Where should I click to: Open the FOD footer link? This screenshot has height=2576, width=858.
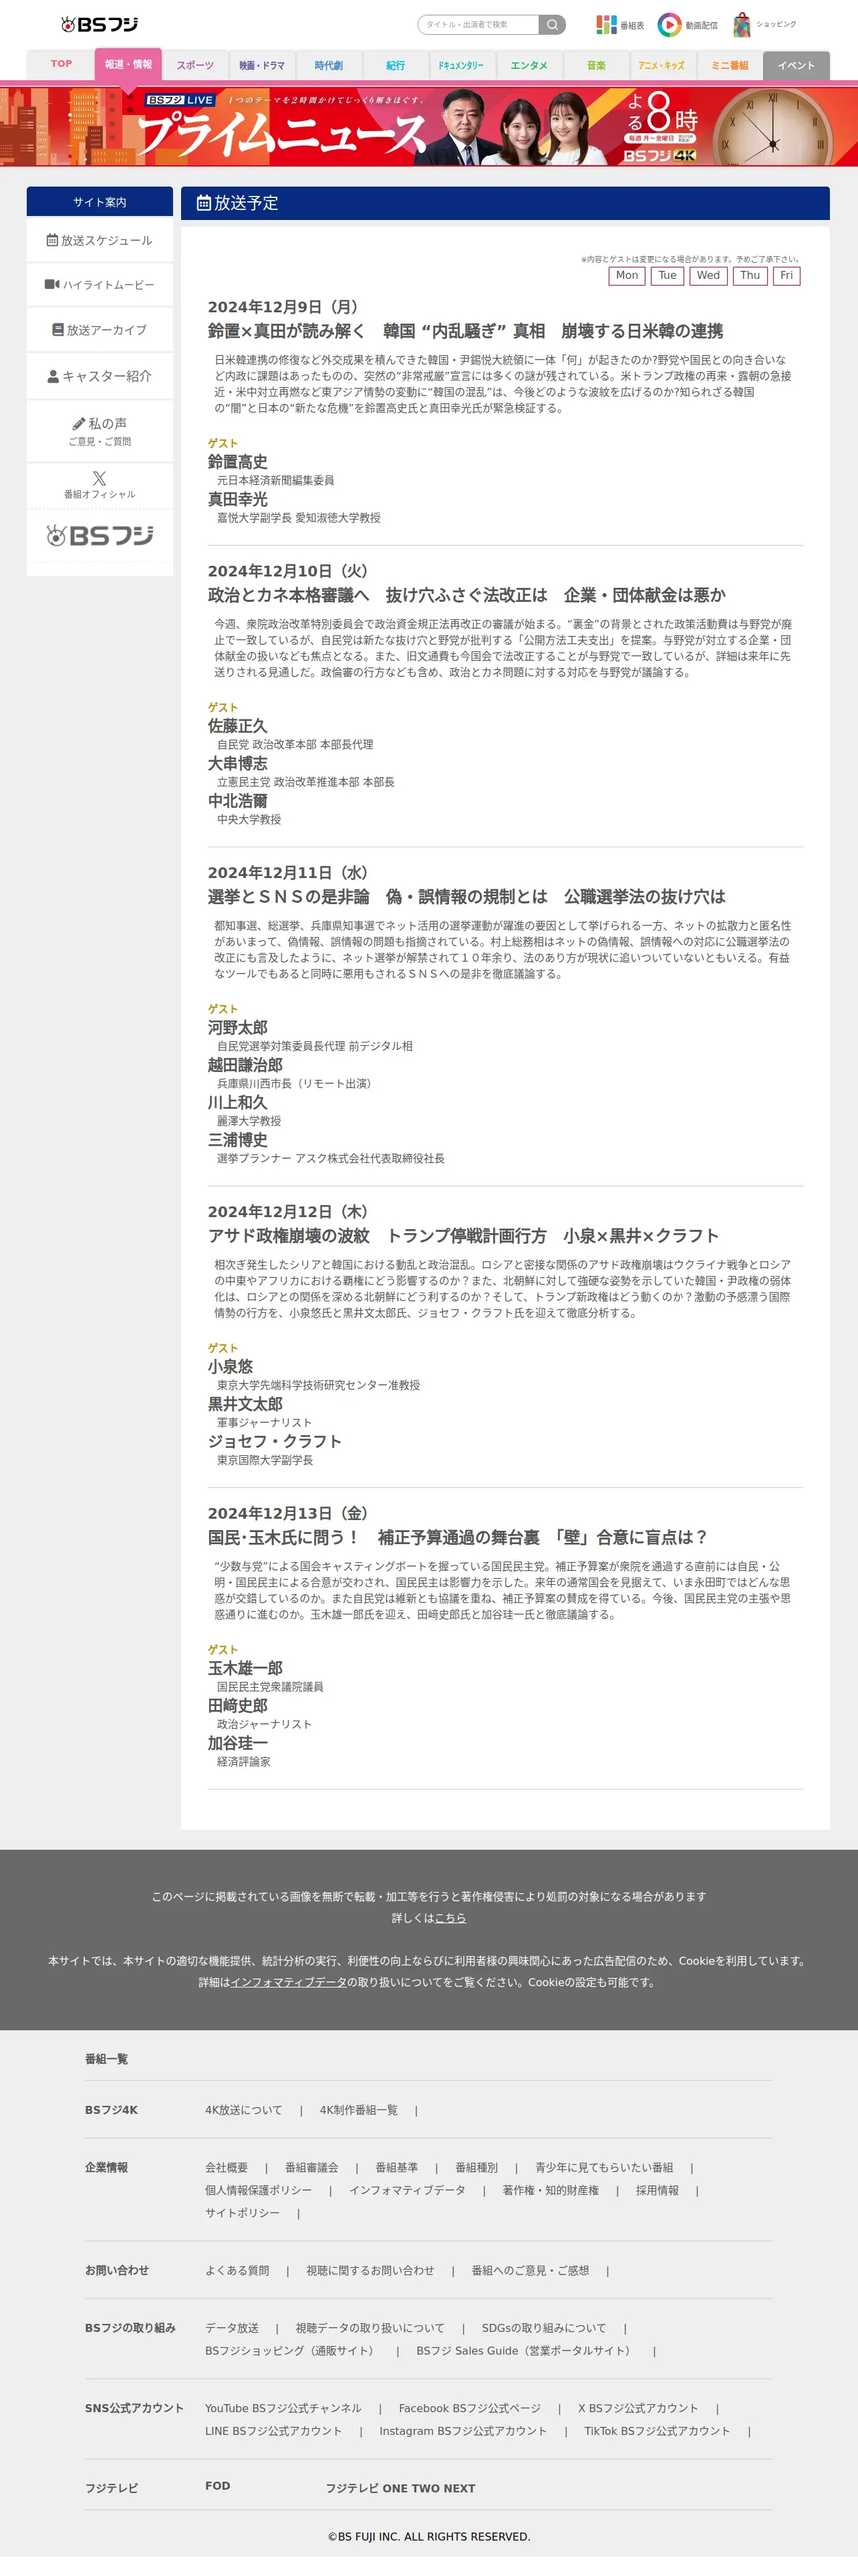(218, 2486)
